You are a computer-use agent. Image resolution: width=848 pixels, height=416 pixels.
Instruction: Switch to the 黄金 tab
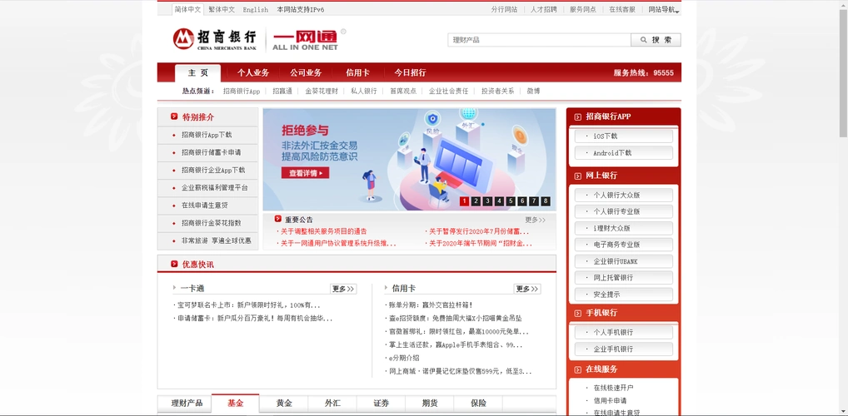284,403
